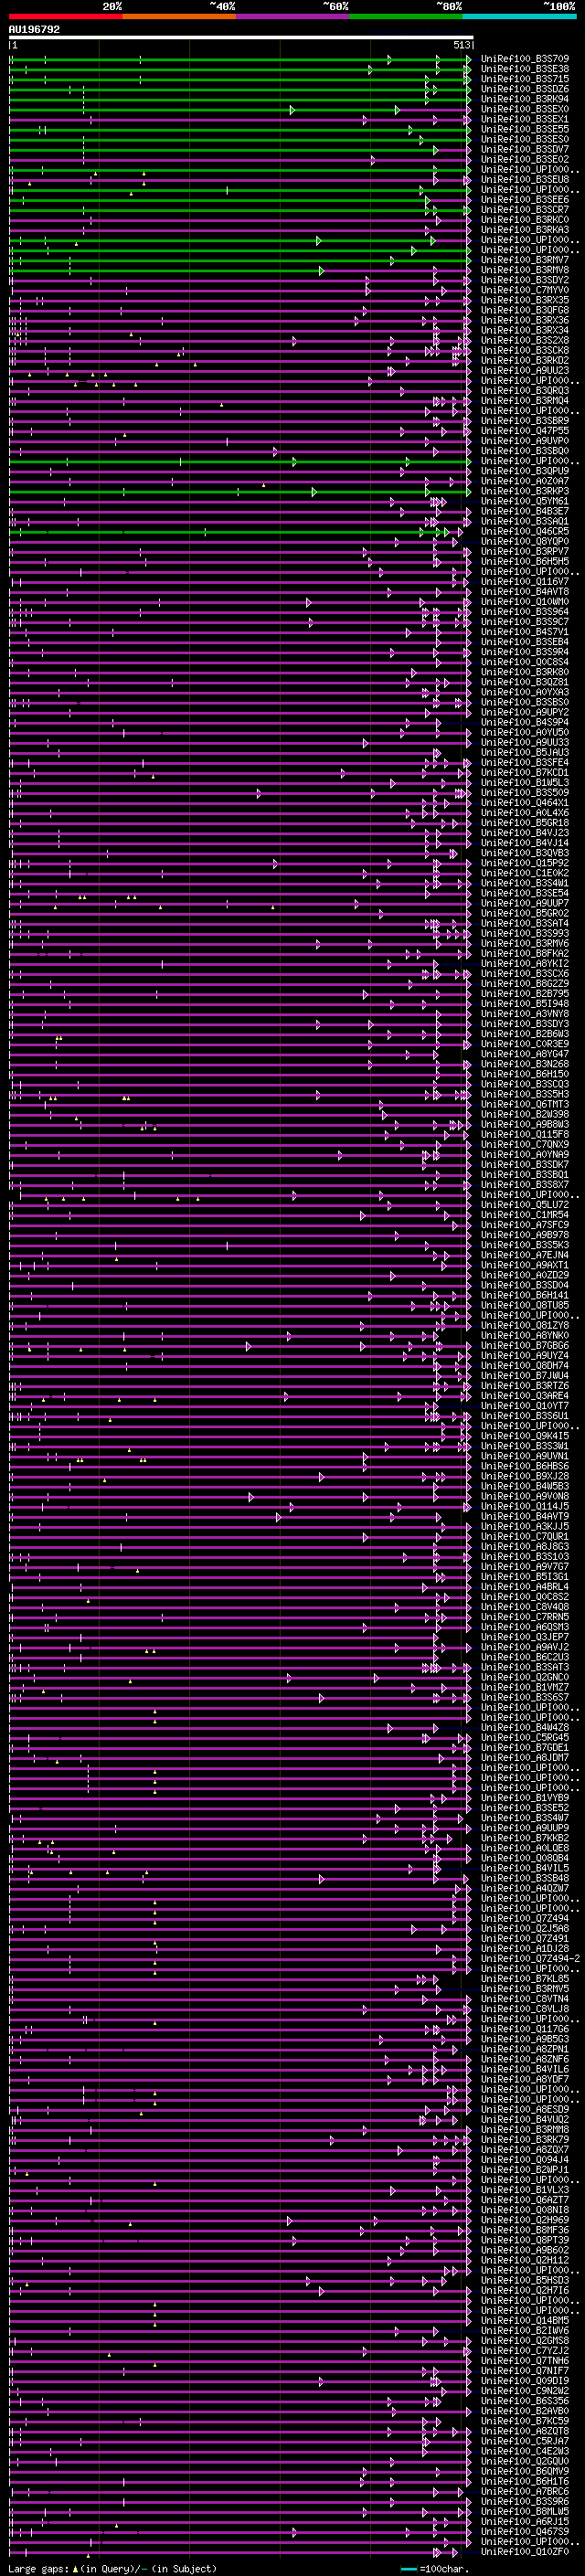Select UniRef100_B3RKA3 label

click(x=525, y=230)
